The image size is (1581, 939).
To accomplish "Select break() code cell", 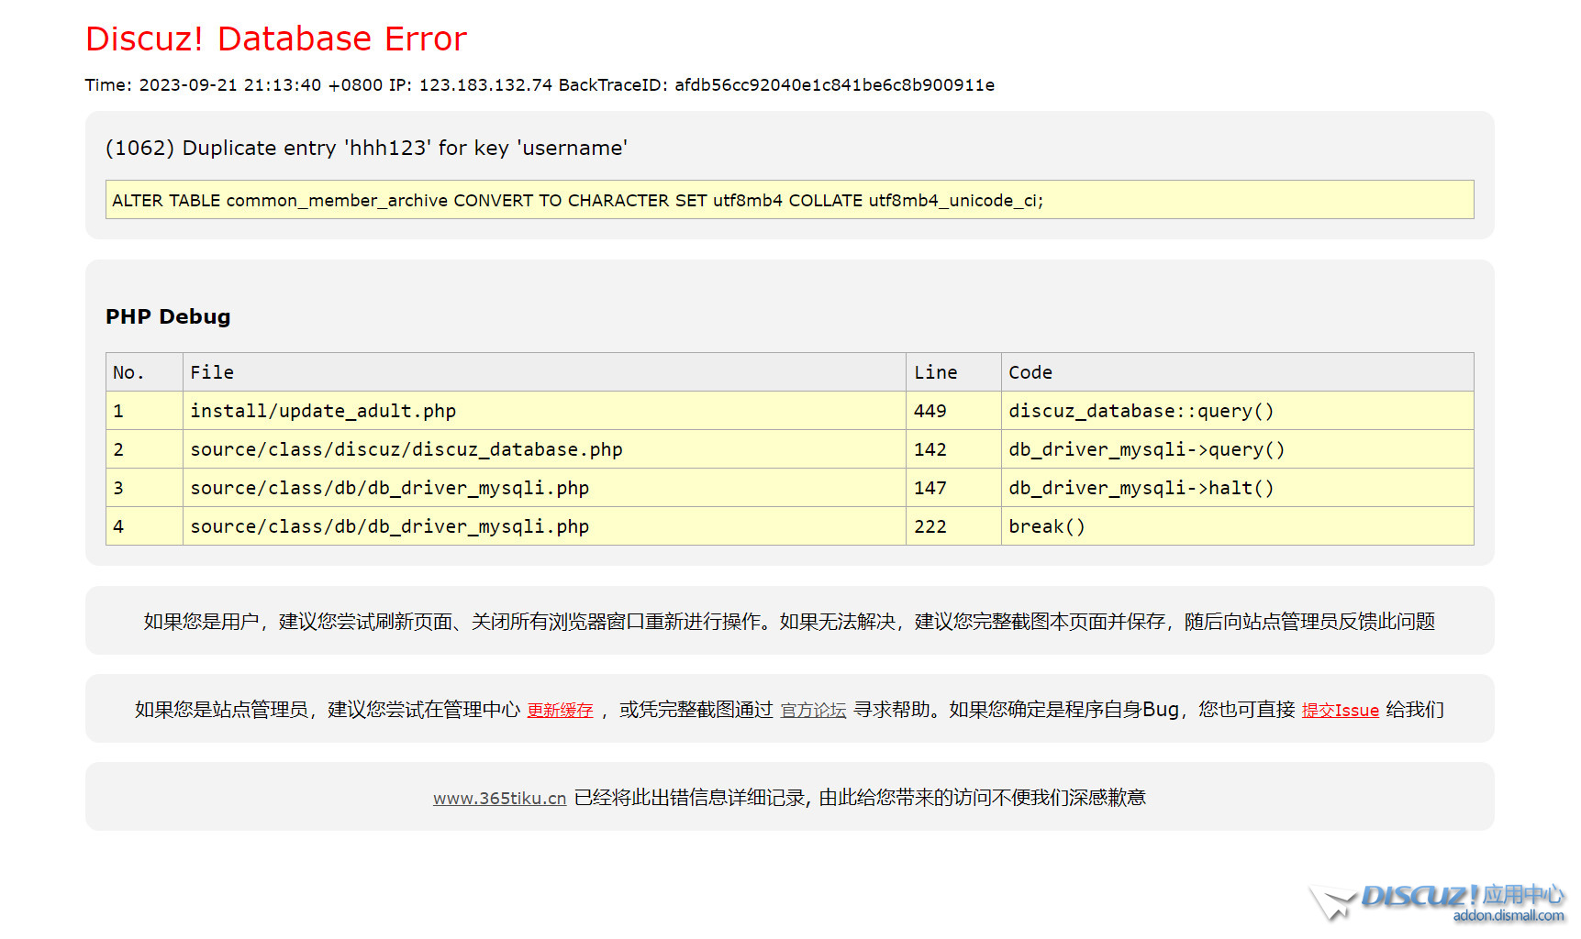I will (x=1237, y=526).
